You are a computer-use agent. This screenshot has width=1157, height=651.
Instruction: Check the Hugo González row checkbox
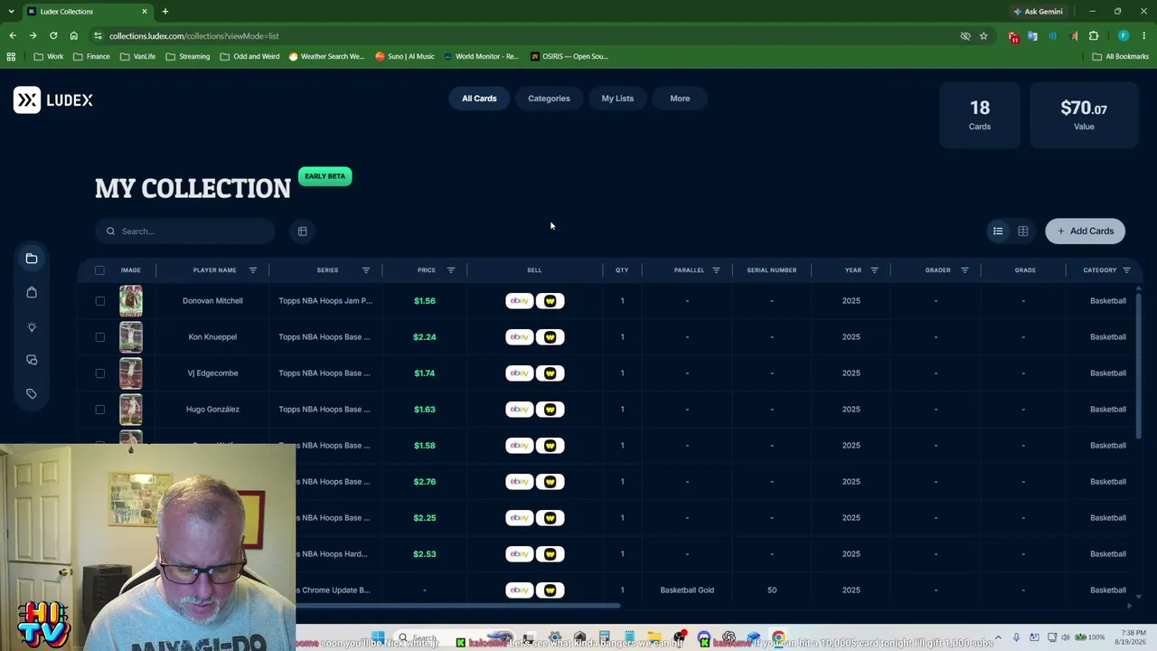click(x=99, y=410)
